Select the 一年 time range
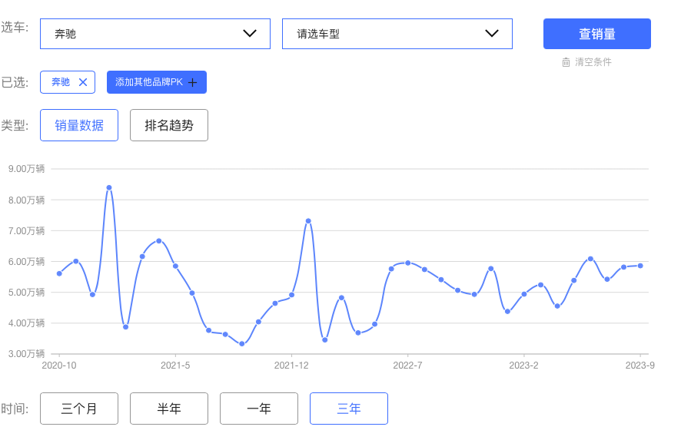 click(x=259, y=409)
